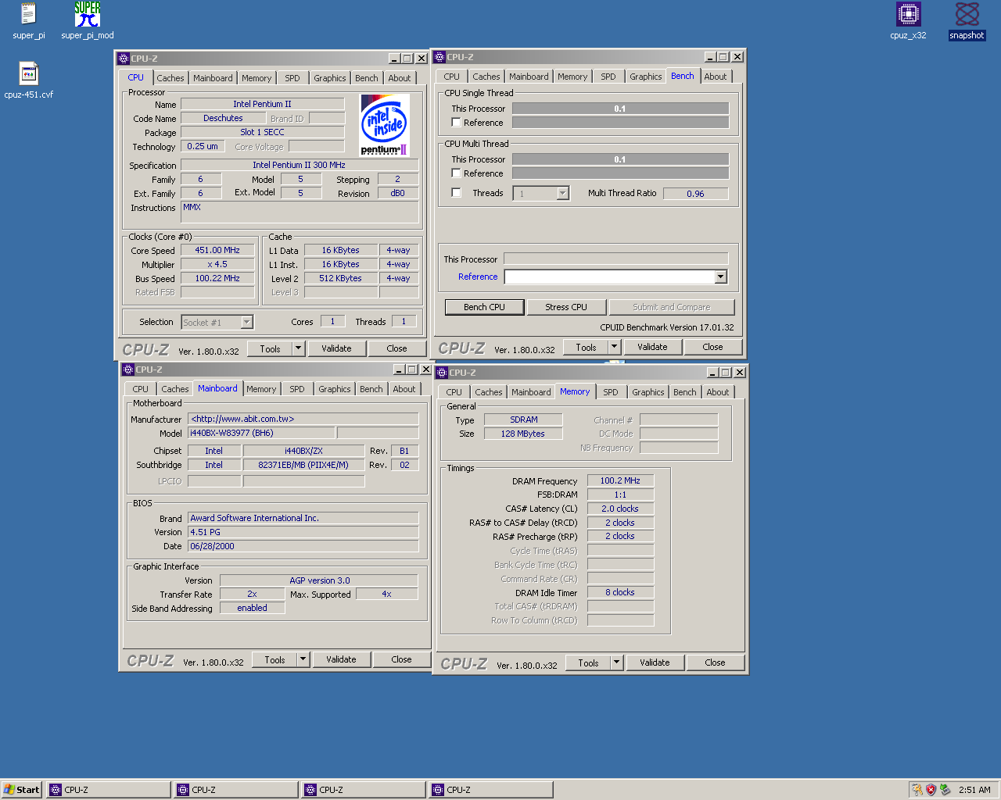The width and height of the screenshot is (1001, 800).
Task: Toggle Reference checkbox under CPU Single Thread
Action: [x=456, y=123]
